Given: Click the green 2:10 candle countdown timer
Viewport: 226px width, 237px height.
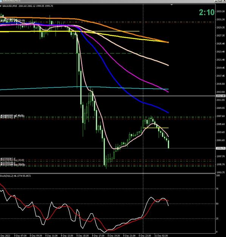Looking at the screenshot, I should (207, 13).
